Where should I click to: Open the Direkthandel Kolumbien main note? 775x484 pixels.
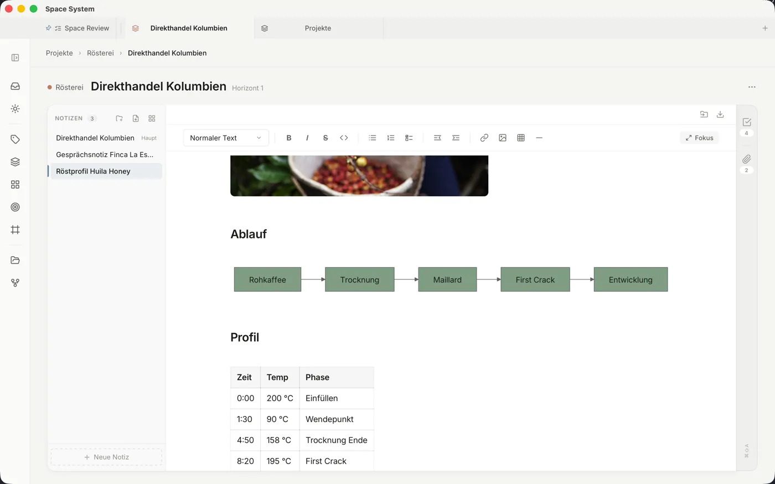(105, 138)
